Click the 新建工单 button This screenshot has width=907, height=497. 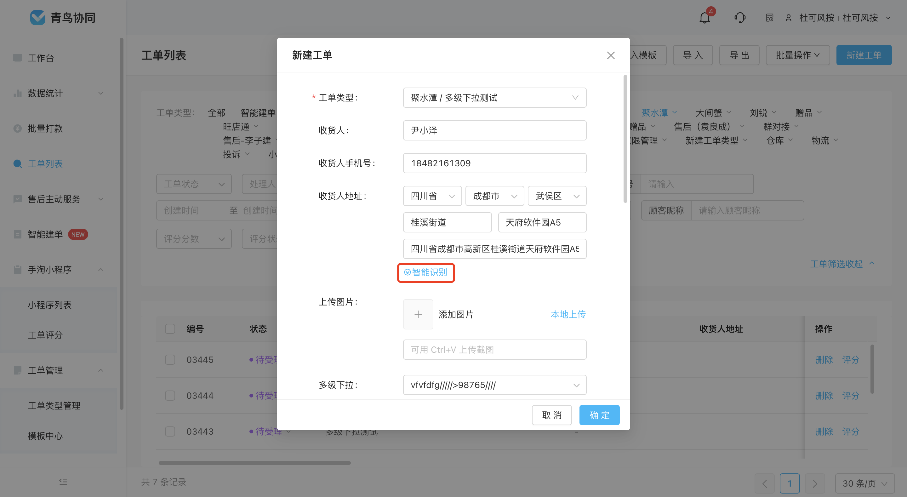864,55
